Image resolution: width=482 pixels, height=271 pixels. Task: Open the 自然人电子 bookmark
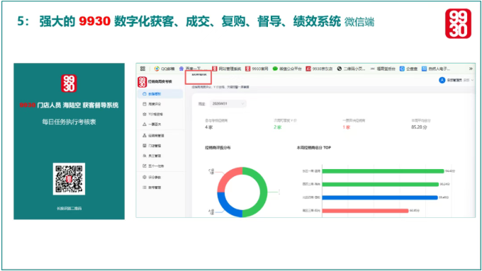pos(436,69)
